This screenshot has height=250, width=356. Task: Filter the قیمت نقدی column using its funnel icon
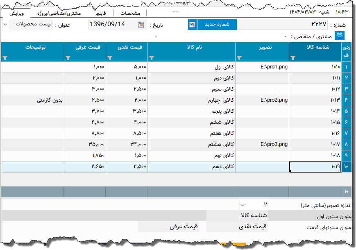coord(109,58)
